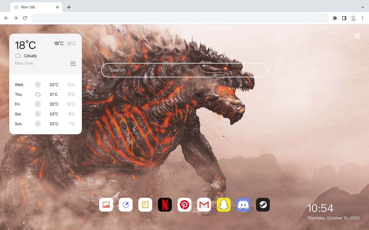
Task: Click Saturday's low of 9°C
Action: 72,114
